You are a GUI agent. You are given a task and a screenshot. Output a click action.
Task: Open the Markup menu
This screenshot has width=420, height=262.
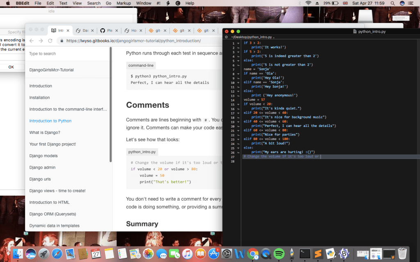click(123, 3)
